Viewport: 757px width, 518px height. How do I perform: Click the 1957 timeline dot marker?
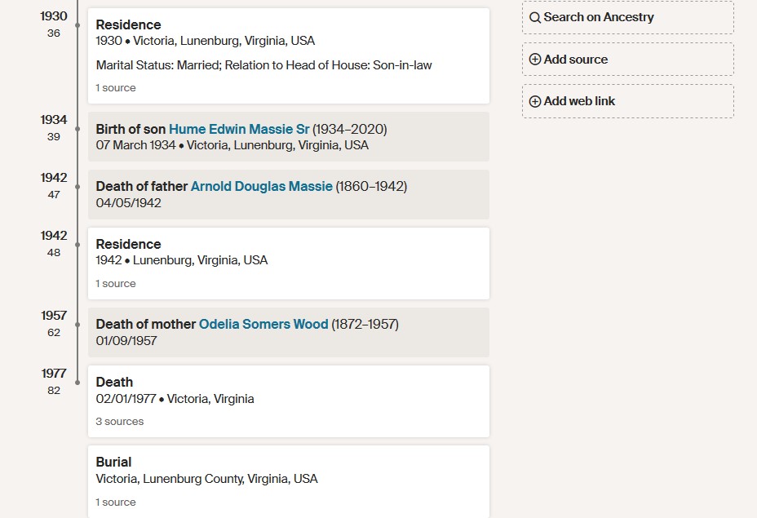[x=77, y=325]
